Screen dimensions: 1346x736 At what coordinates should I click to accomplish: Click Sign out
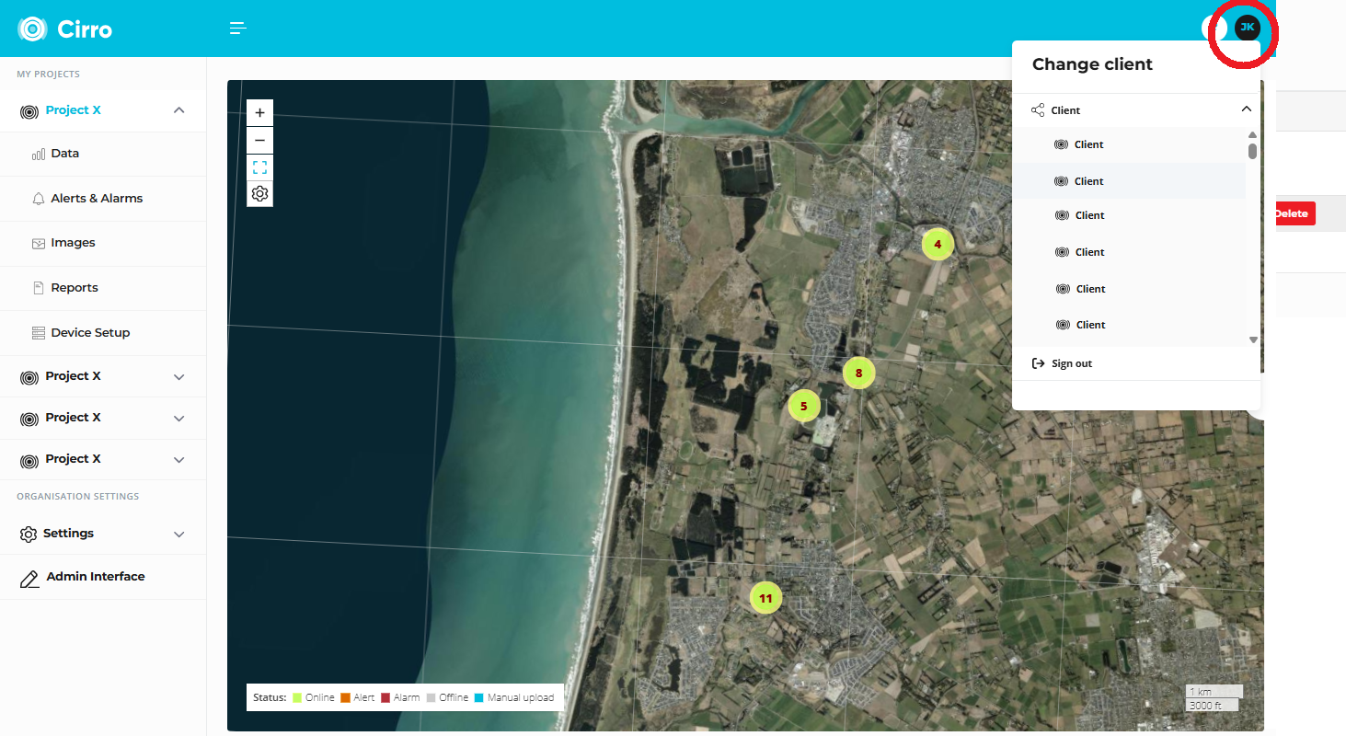pos(1071,364)
